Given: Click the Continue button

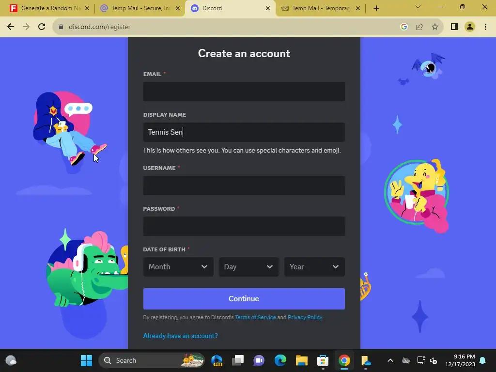Looking at the screenshot, I should (x=244, y=298).
